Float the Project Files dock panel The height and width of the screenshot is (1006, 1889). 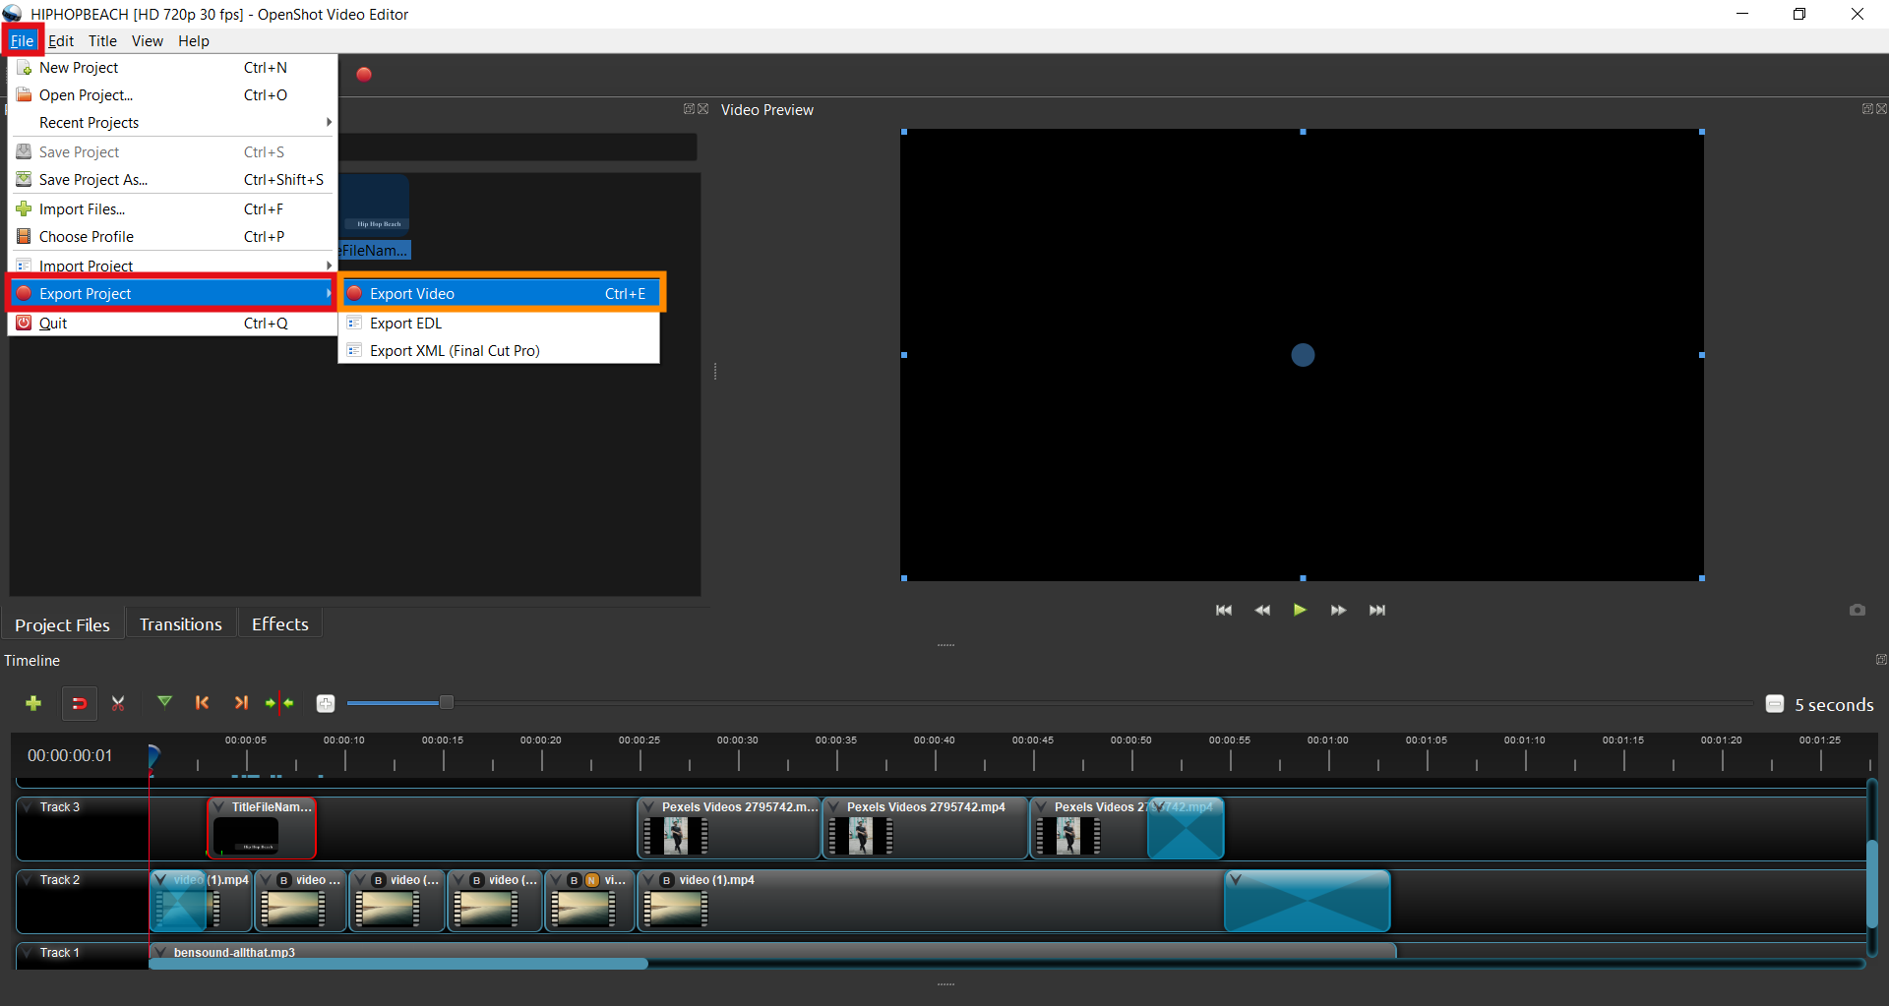689,109
